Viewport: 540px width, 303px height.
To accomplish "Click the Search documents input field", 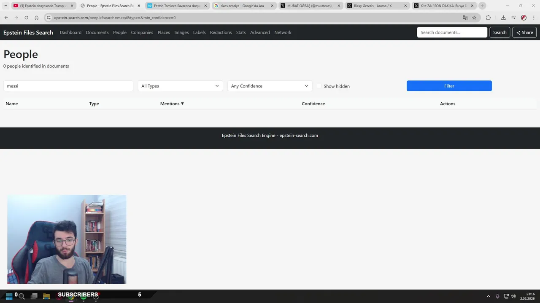I will [452, 32].
